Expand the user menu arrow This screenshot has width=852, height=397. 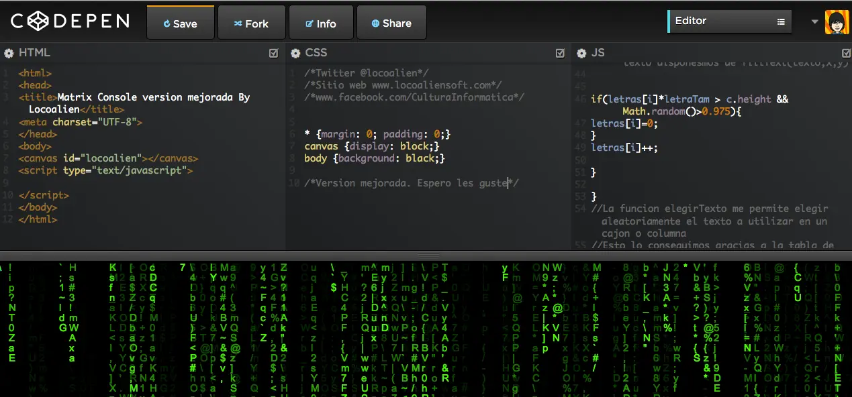[815, 21]
